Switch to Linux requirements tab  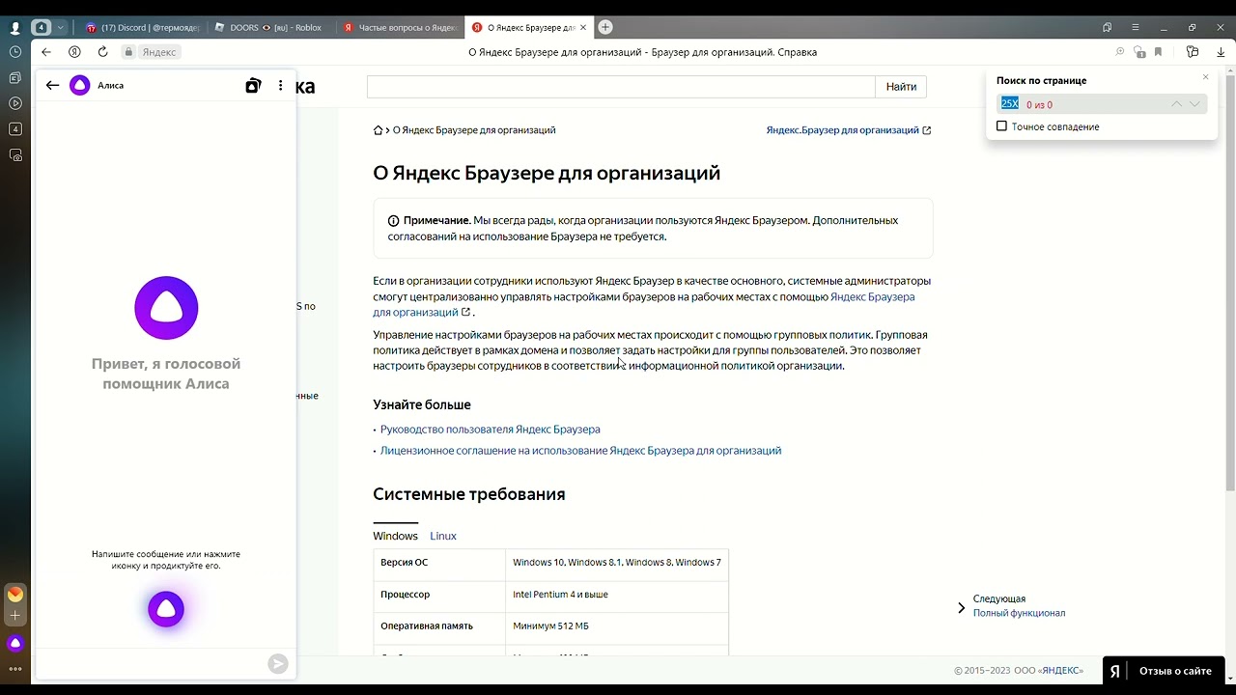pos(443,536)
